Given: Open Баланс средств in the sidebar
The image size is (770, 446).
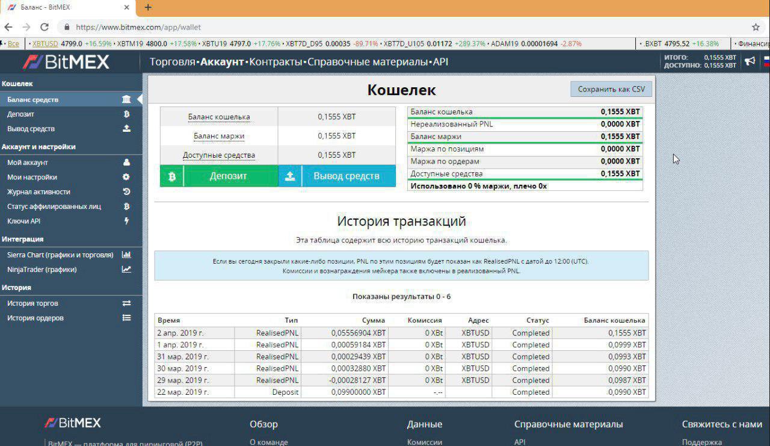Looking at the screenshot, I should tap(32, 99).
